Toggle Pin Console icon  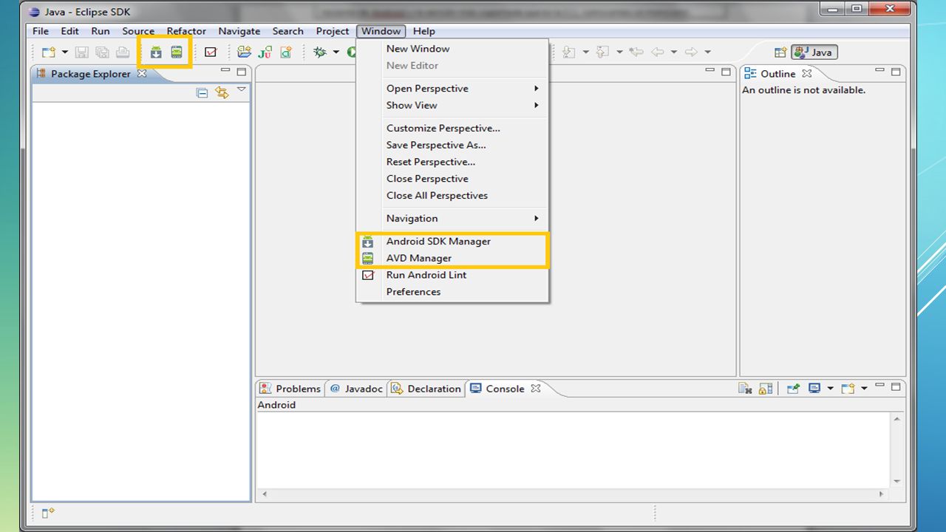[793, 389]
